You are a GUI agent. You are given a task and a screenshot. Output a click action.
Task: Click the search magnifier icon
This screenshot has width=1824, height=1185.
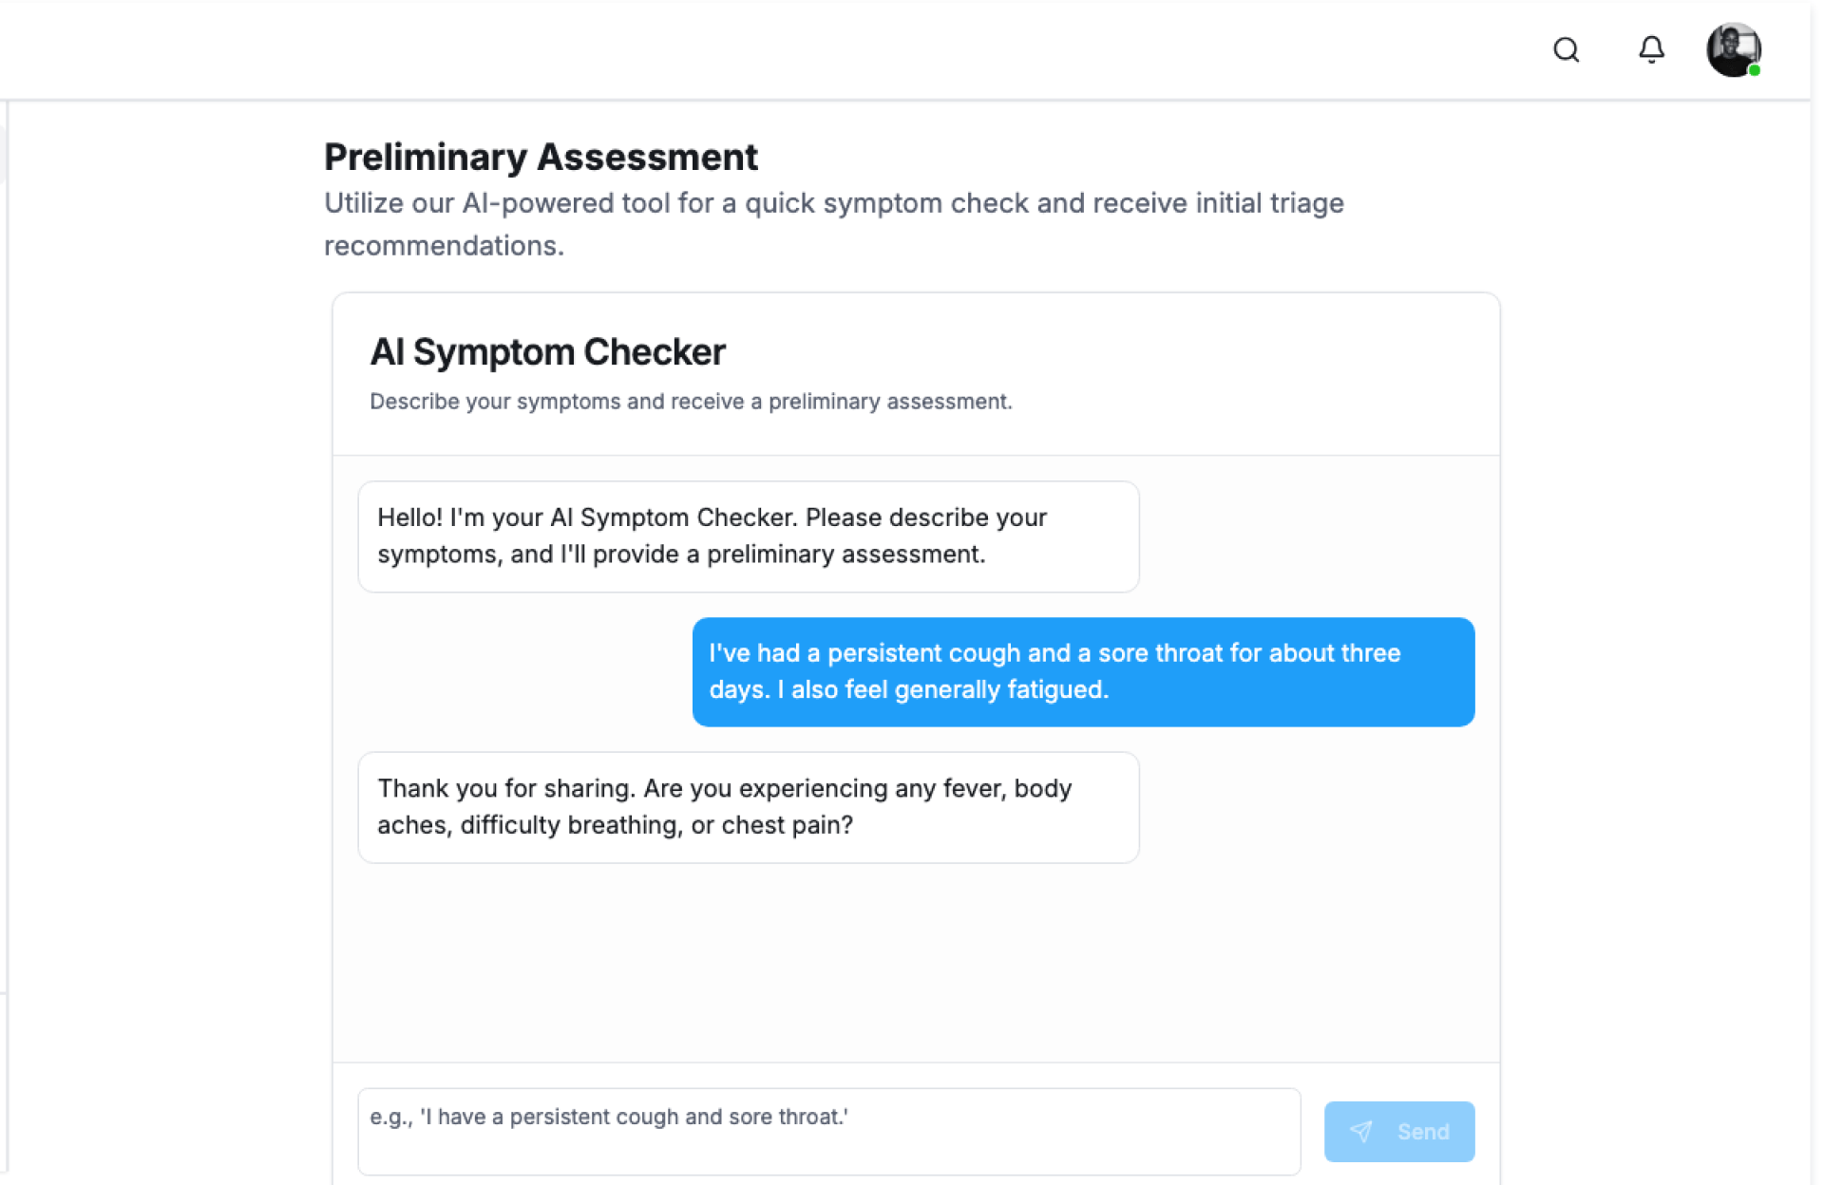point(1566,49)
